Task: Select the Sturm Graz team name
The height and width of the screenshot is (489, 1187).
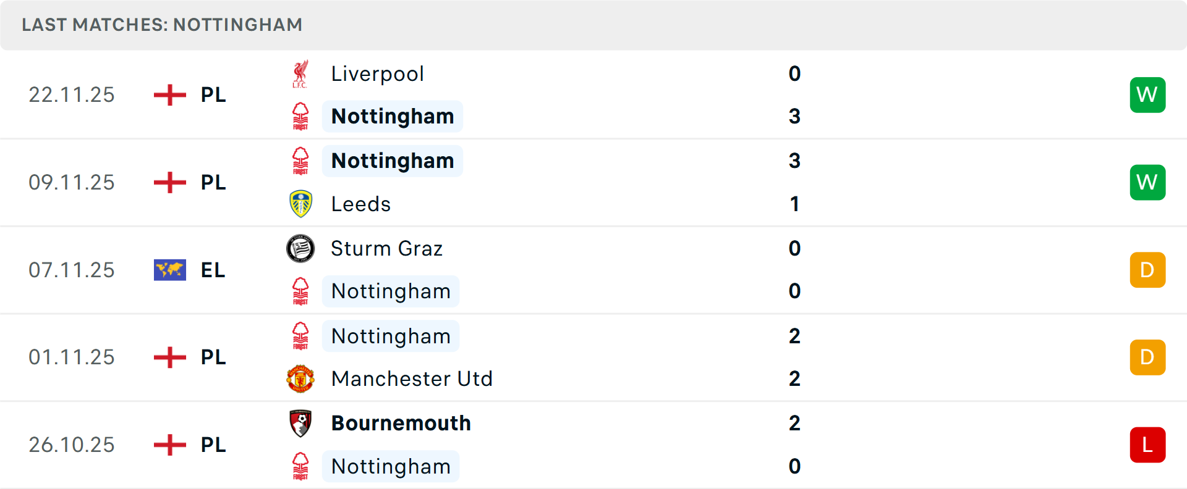Action: (386, 248)
